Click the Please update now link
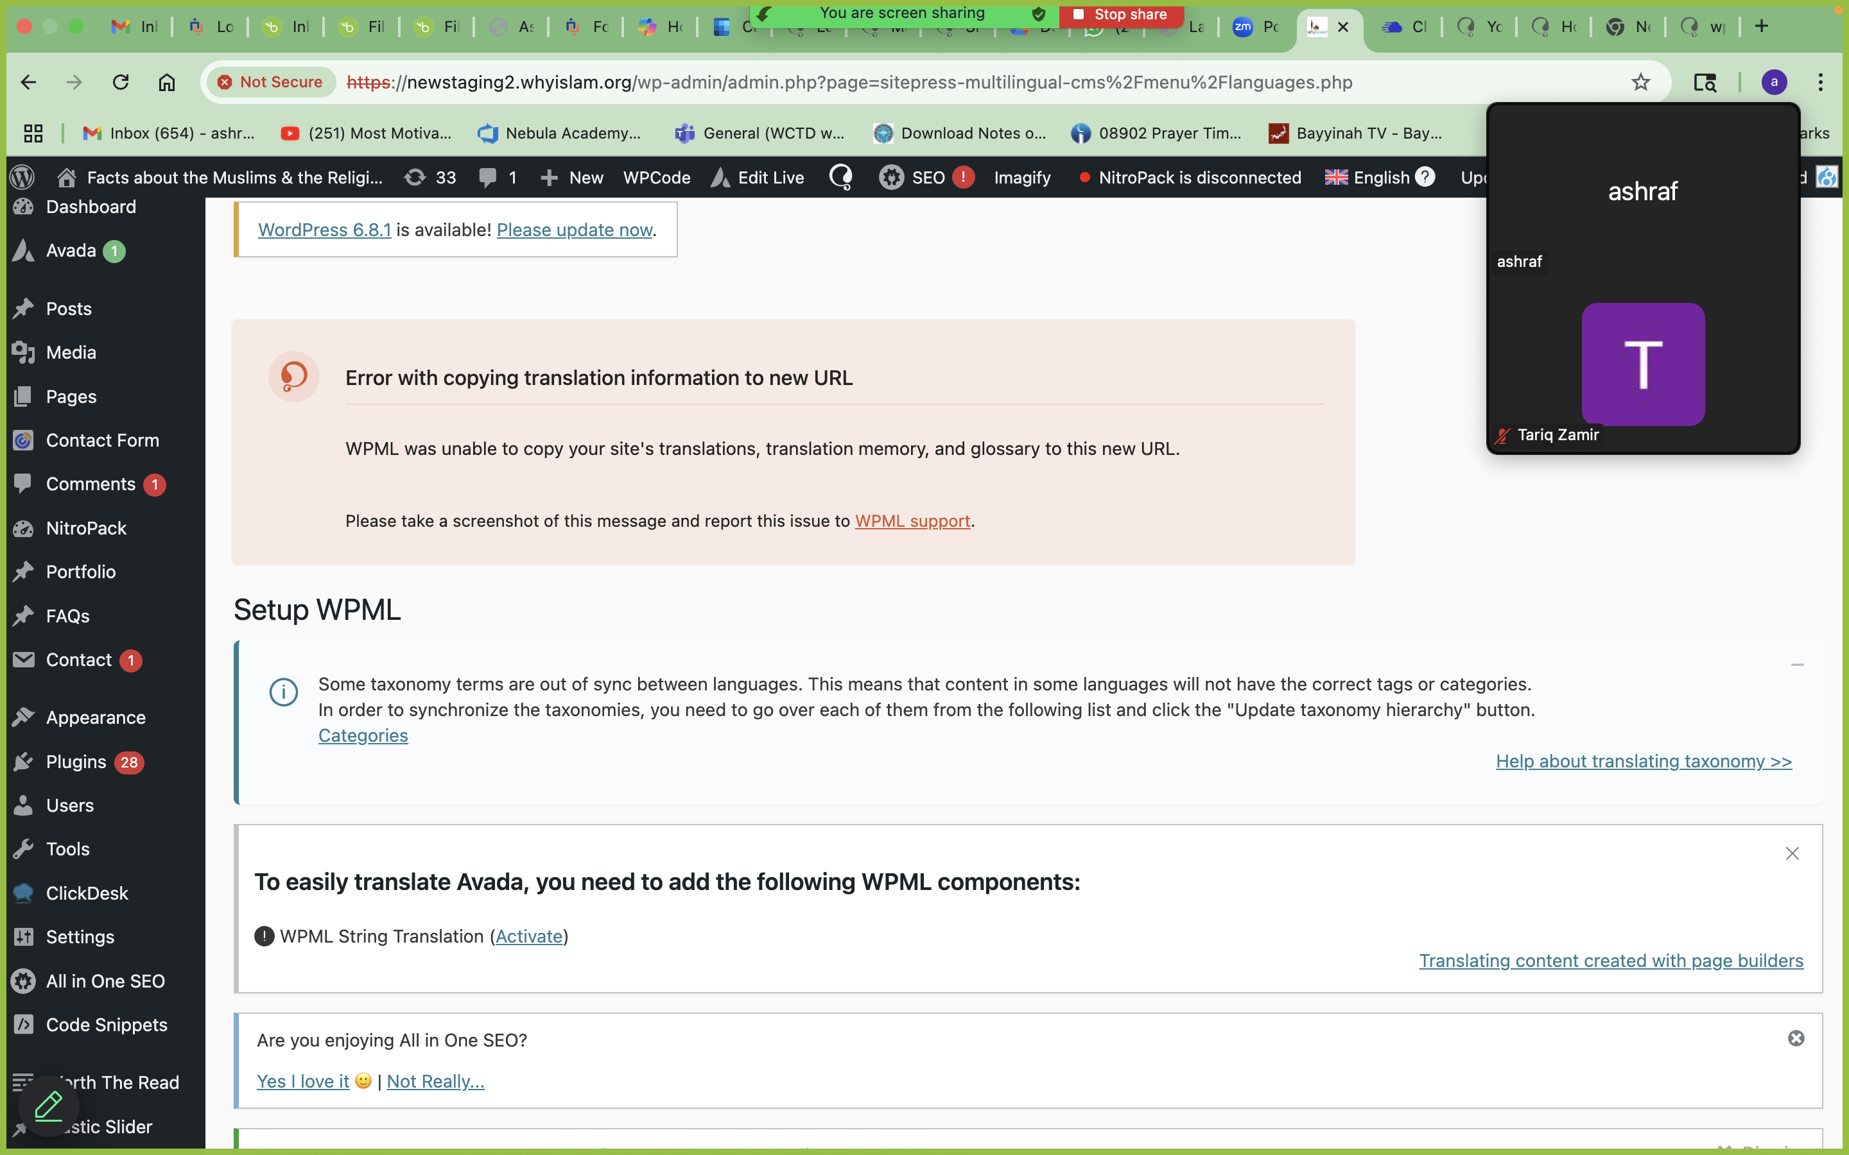This screenshot has width=1849, height=1155. click(575, 230)
